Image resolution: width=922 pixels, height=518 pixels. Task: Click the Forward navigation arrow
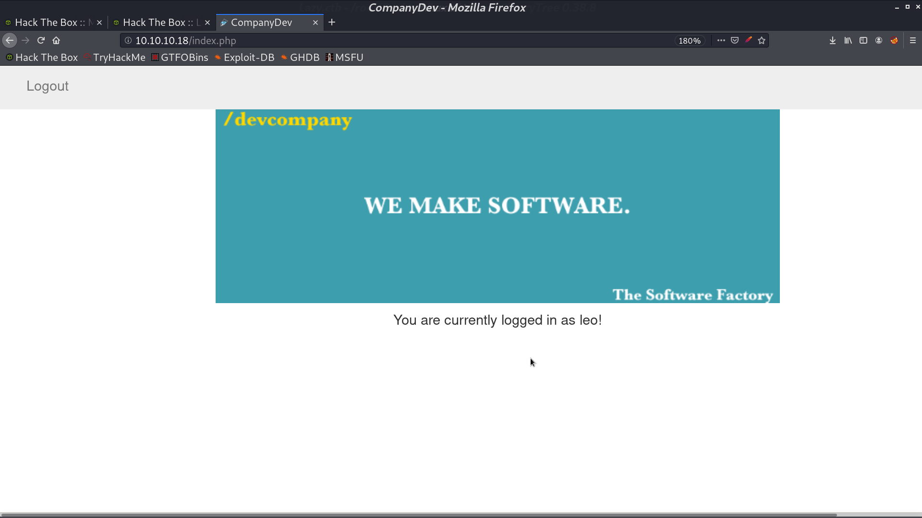[x=25, y=41]
